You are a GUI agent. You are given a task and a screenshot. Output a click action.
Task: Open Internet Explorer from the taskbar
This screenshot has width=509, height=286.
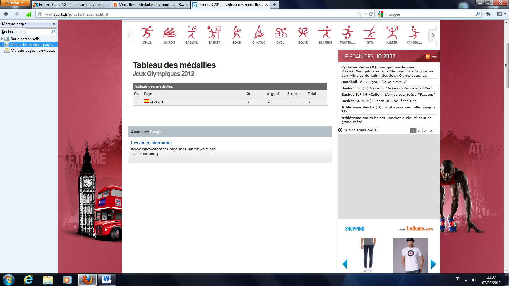click(28, 280)
